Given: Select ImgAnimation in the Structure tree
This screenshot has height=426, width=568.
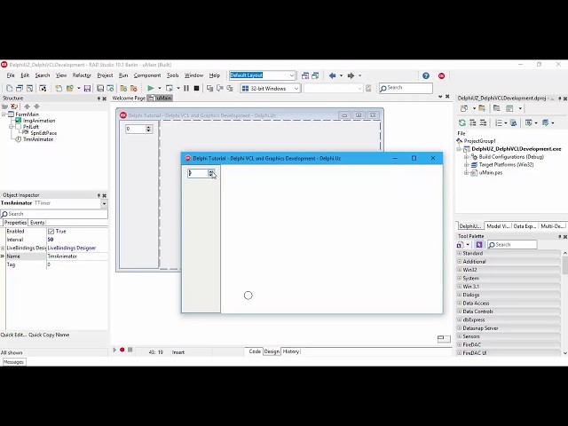Looking at the screenshot, I should click(39, 121).
